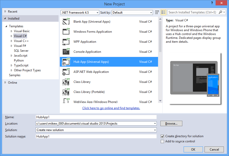Click the template list scroll down arrow
The image size is (229, 156).
pyautogui.click(x=160, y=101)
